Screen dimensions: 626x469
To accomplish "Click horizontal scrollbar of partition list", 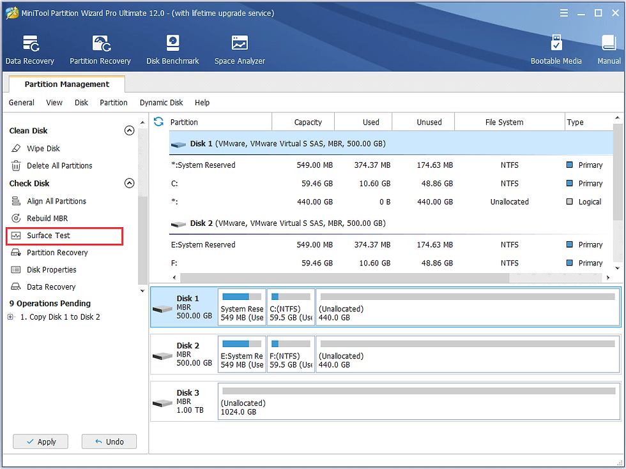I will pos(344,277).
